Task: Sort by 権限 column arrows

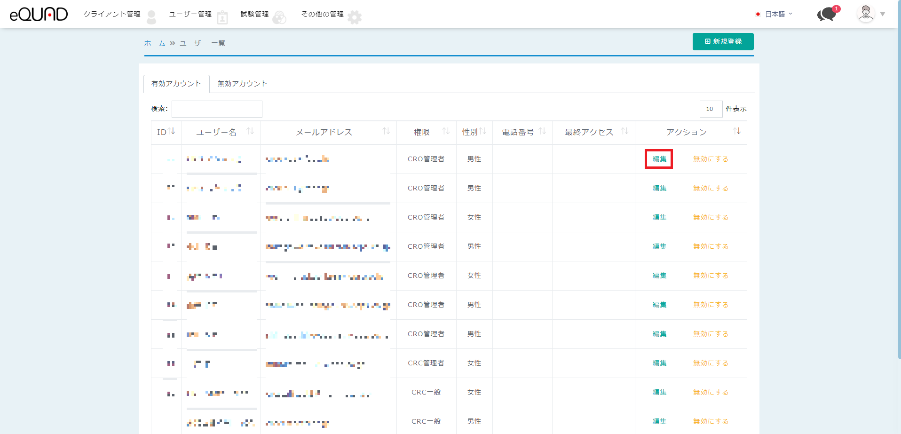Action: pos(446,131)
